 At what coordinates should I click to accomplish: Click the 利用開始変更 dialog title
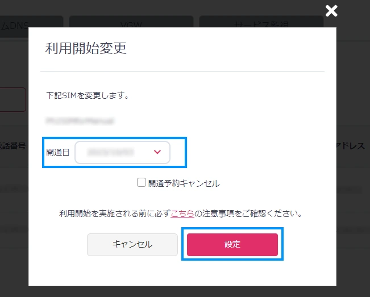tap(85, 49)
